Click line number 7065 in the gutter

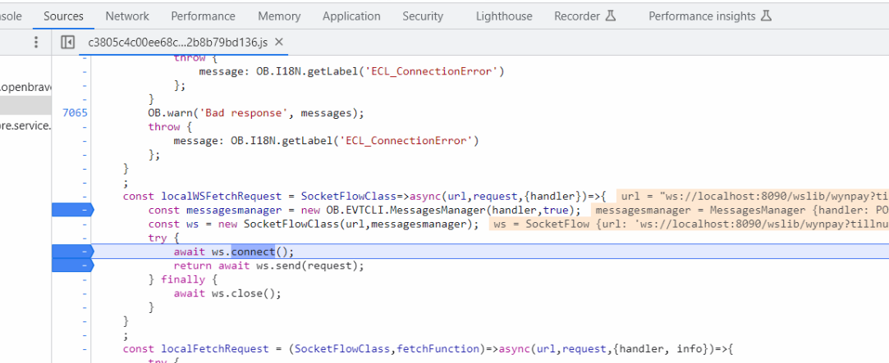tap(75, 113)
